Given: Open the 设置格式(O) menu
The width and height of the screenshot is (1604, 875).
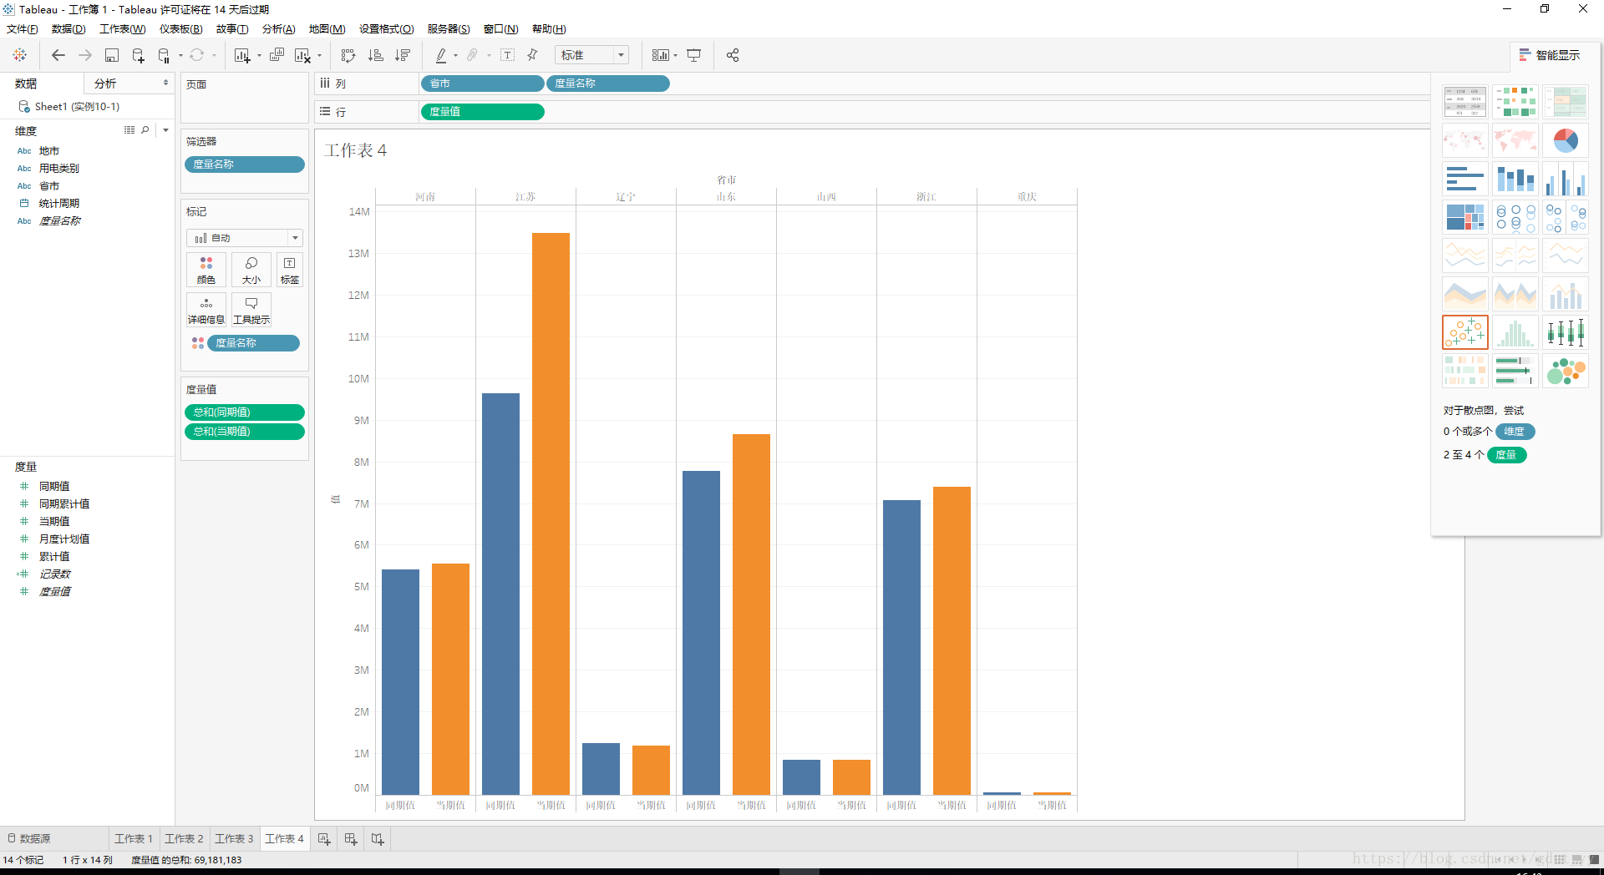Looking at the screenshot, I should coord(387,29).
